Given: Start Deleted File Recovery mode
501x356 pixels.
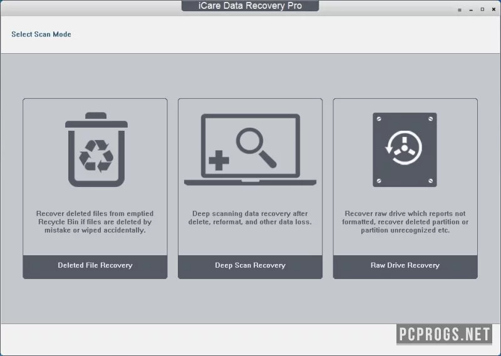Looking at the screenshot, I should point(95,267).
